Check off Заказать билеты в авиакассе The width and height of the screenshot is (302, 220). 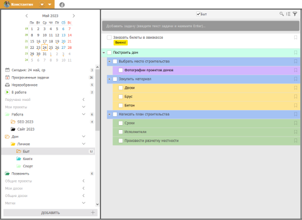click(109, 37)
